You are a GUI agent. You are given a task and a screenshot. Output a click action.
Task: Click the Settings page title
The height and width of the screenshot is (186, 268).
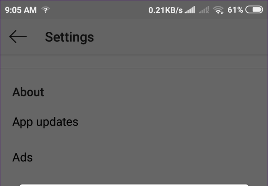click(69, 37)
